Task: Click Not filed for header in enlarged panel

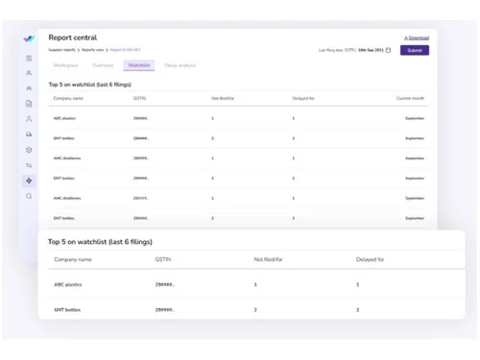Action: point(268,259)
